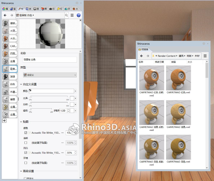The image size is (214, 181).
Task: Open the Sun (太) tab
Action: (75, 9)
